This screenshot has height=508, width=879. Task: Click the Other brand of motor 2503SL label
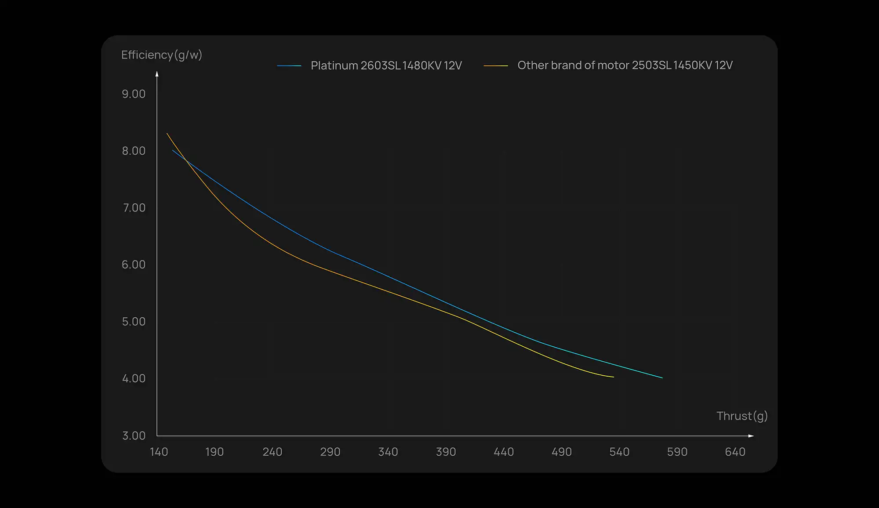tap(625, 65)
